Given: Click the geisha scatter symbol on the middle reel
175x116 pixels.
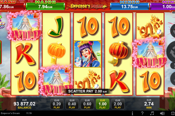Looking at the screenshot, I should coord(87,54).
